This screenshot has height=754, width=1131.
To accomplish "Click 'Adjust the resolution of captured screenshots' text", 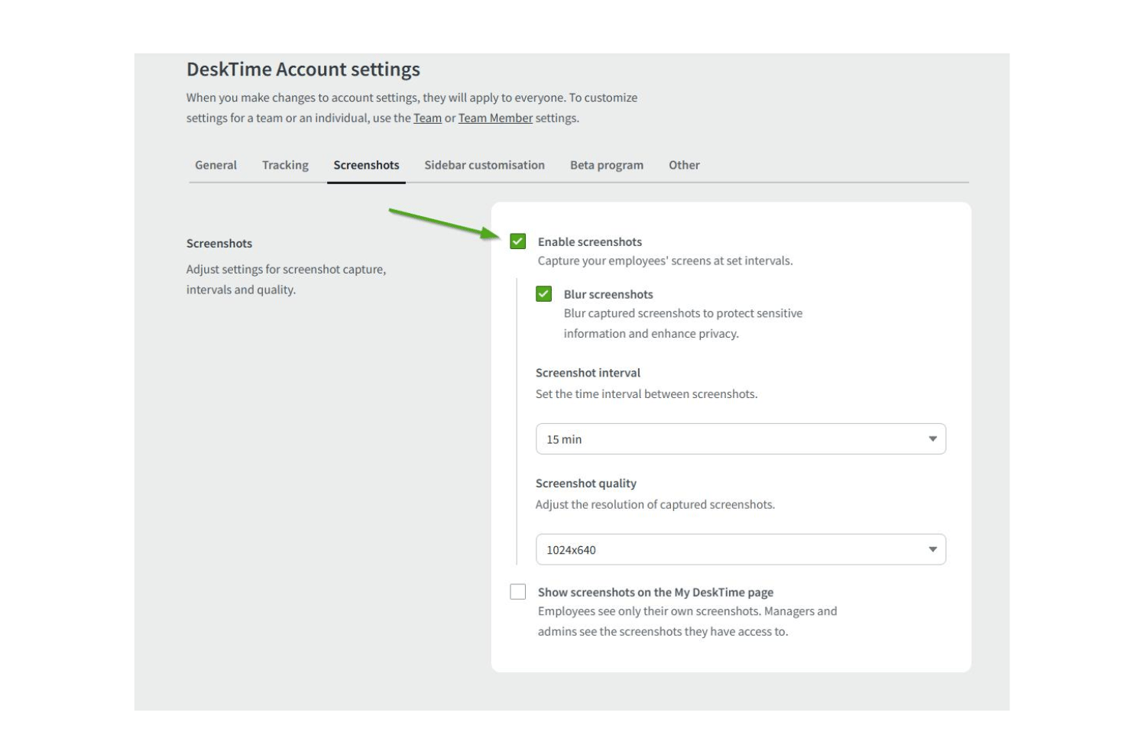I will tap(655, 505).
